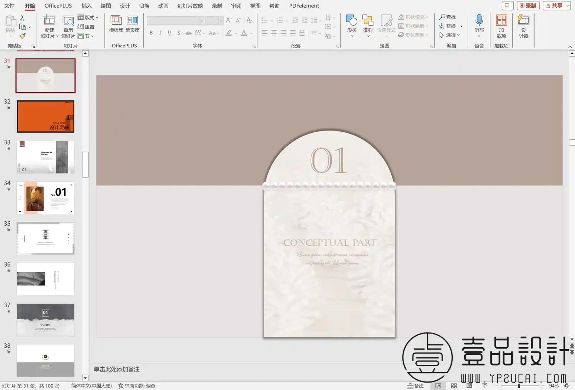Switch to the 动画 animations tab
This screenshot has width=575, height=390.
click(x=163, y=6)
